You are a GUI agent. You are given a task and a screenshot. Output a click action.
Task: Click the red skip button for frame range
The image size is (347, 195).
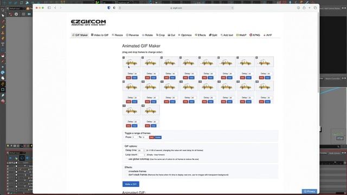click(152, 137)
